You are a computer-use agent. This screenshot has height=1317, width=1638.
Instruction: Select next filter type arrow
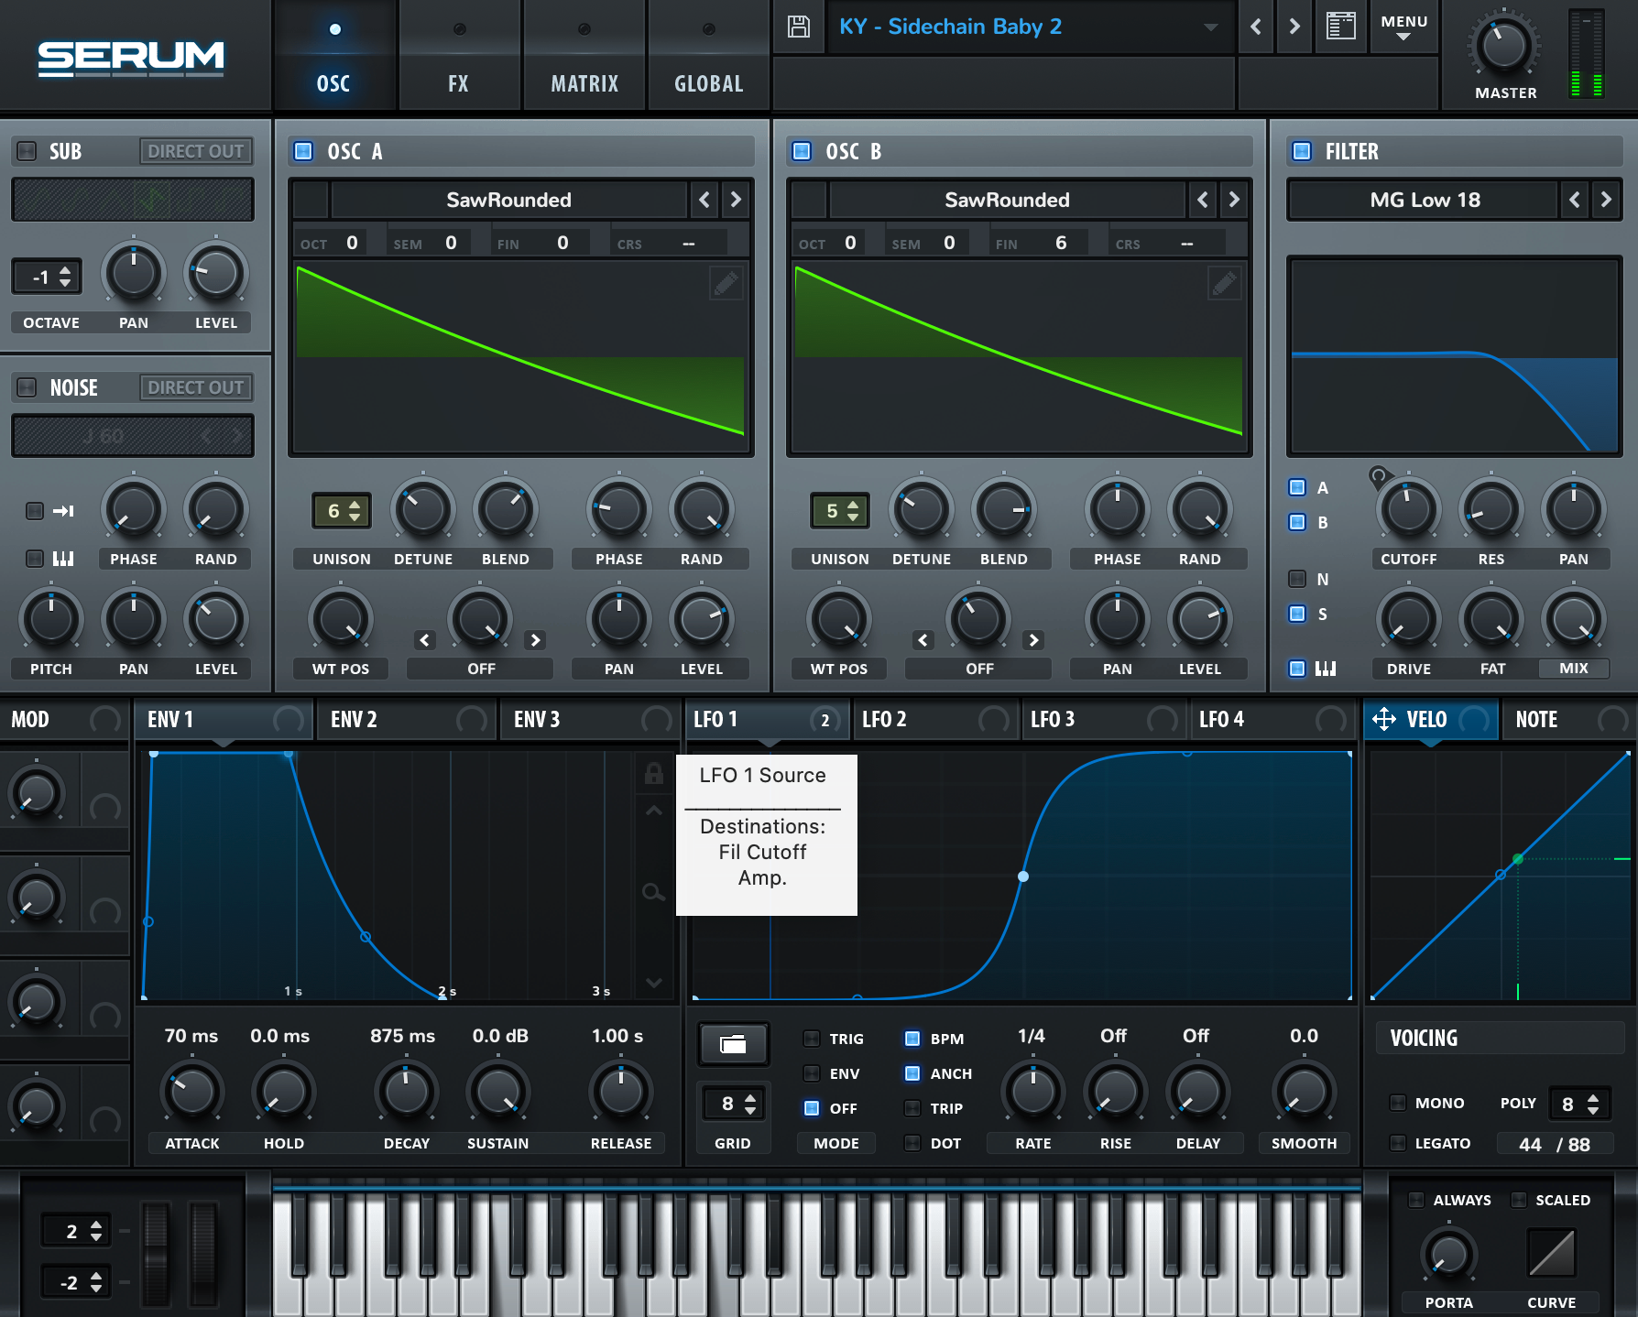1606,200
